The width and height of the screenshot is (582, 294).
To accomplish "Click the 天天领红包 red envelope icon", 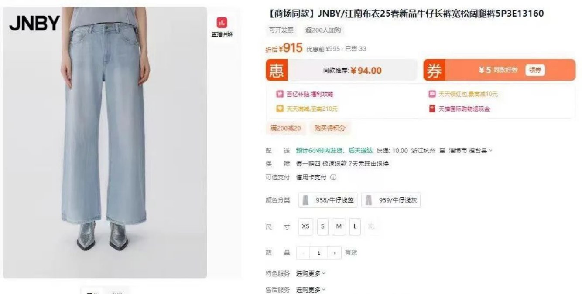I will [x=432, y=94].
